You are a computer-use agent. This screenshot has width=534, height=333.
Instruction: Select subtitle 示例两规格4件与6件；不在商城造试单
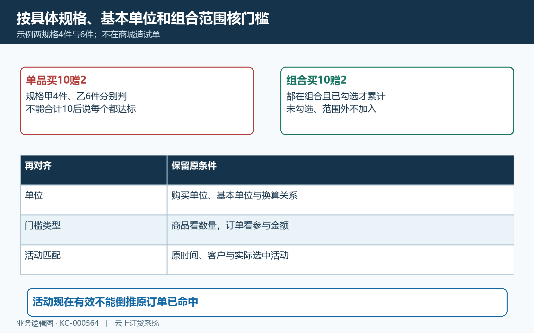pyautogui.click(x=88, y=35)
